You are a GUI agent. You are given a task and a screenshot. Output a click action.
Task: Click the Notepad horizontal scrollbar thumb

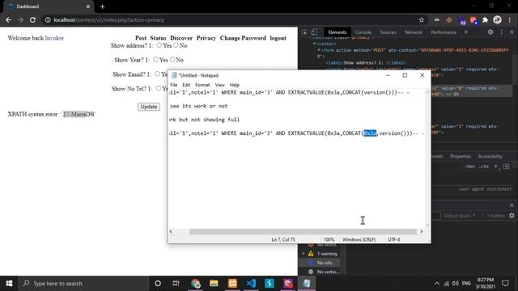click(x=303, y=232)
